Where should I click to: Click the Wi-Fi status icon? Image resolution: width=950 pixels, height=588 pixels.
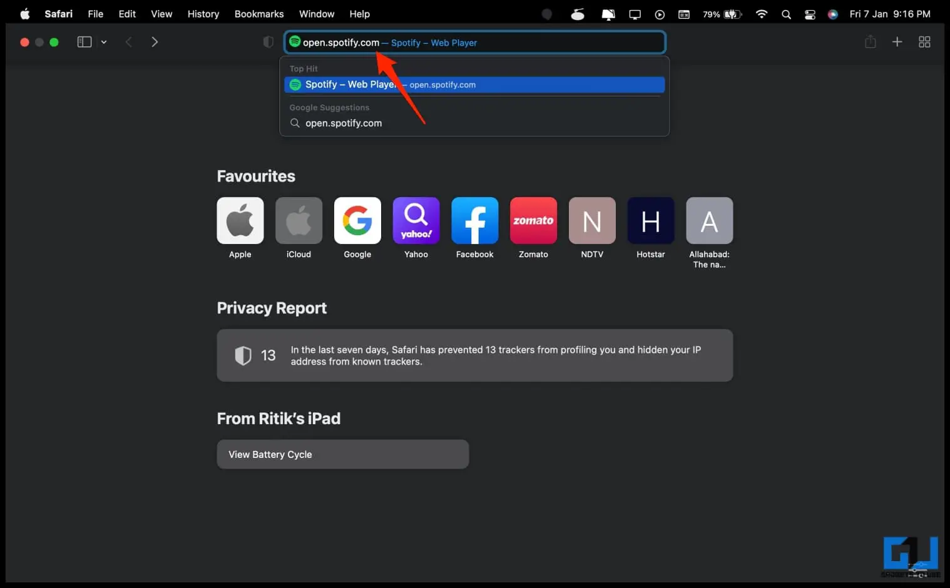[762, 14]
